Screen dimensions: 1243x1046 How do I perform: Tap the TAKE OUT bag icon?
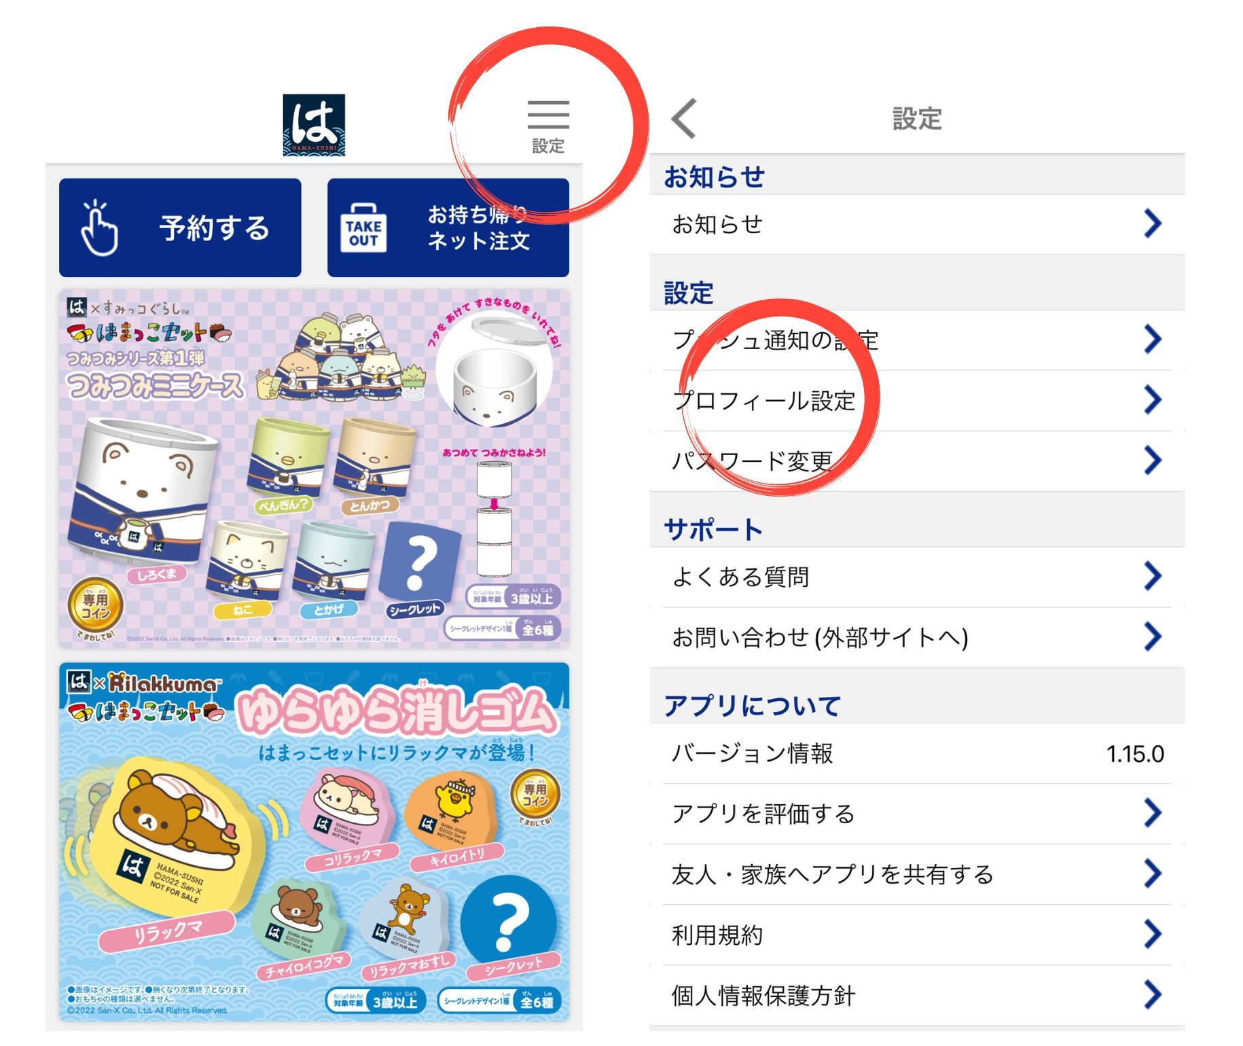363,229
